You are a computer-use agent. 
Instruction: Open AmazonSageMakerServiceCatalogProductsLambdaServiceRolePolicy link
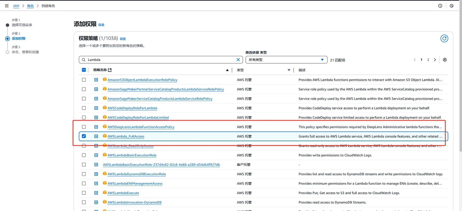coord(160,99)
